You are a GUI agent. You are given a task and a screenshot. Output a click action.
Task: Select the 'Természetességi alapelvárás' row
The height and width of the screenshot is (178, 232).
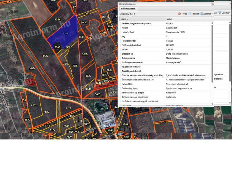pyautogui.click(x=165, y=97)
